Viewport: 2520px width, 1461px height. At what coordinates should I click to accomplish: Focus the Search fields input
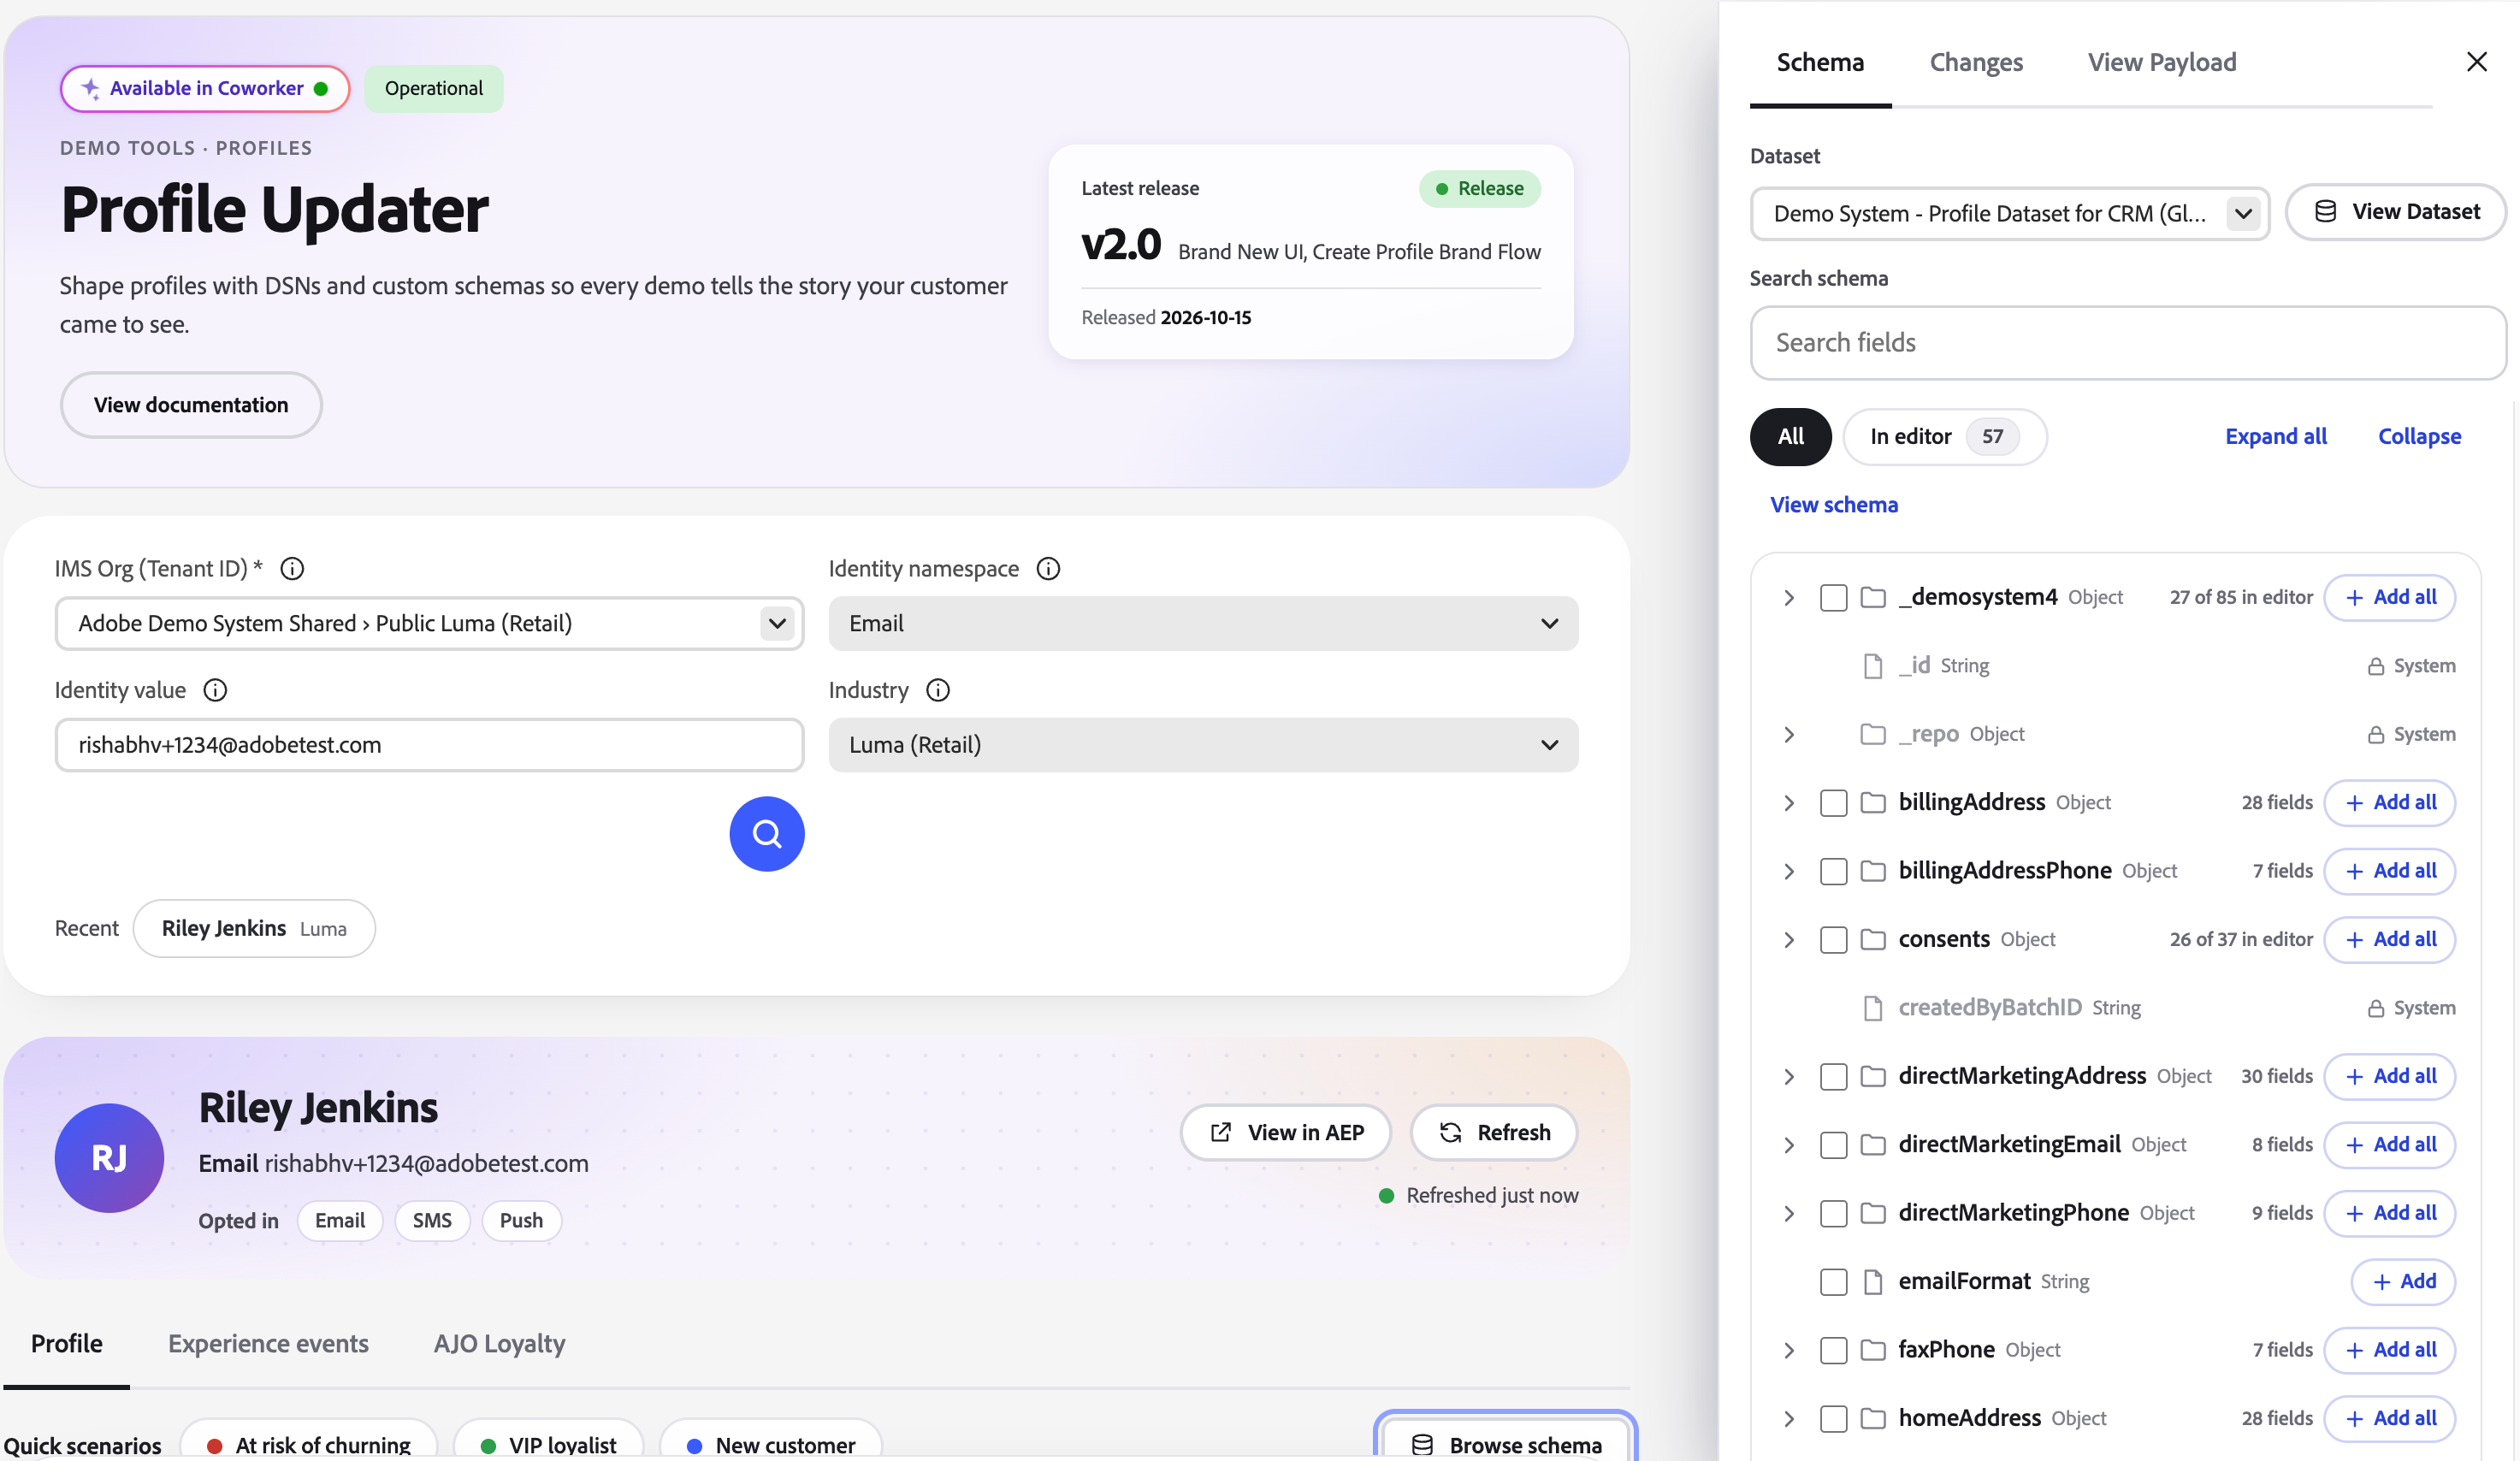[2128, 343]
